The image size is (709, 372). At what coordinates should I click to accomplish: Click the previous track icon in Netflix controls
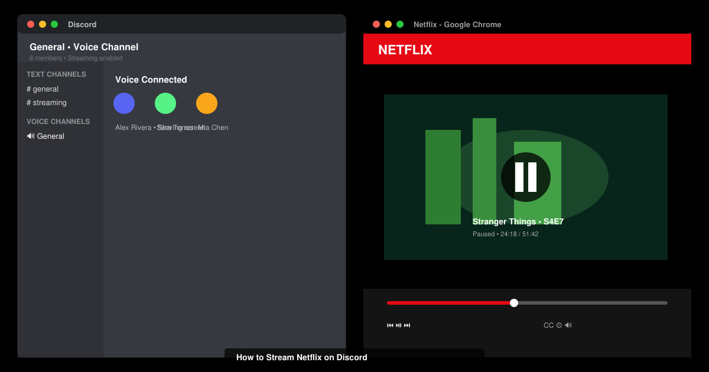click(390, 325)
